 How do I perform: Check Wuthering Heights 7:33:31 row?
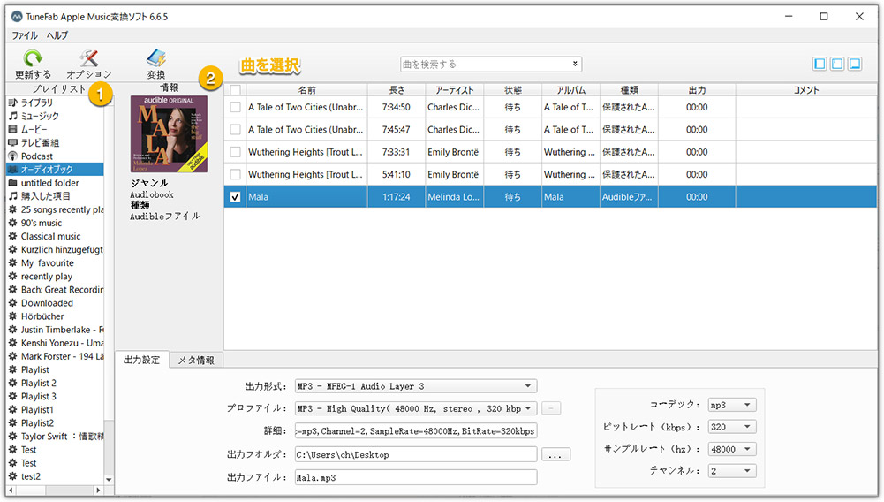[235, 152]
